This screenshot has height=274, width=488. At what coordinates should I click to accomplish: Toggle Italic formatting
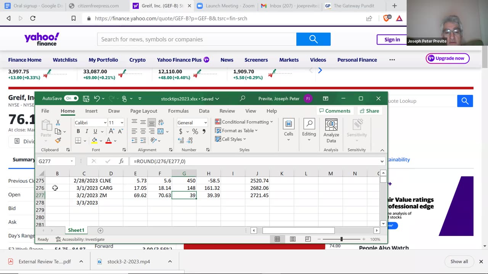coord(87,131)
